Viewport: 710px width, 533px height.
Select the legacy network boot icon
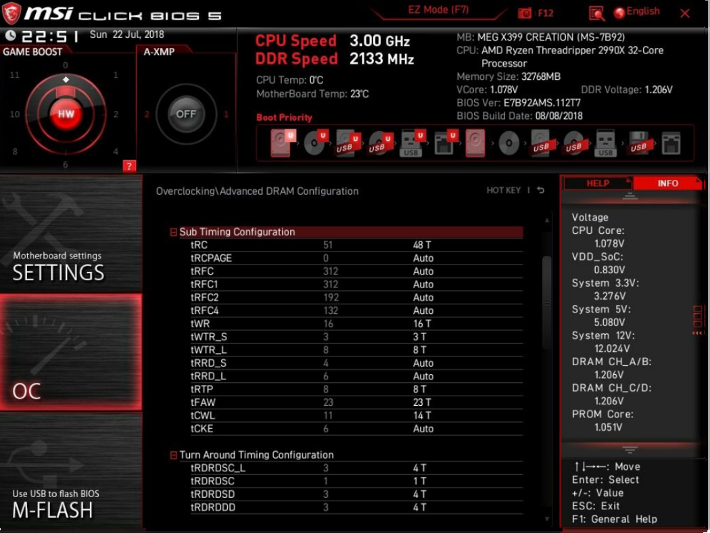tap(671, 143)
